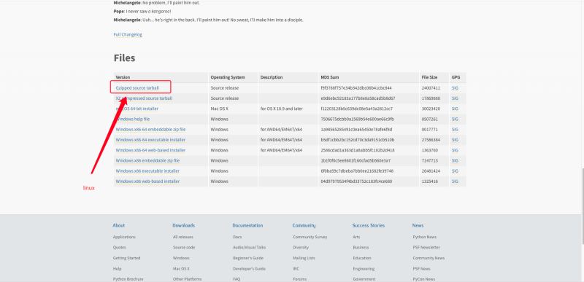
Task: Open Windows x86-64 embeddable zip file
Action: click(x=150, y=130)
